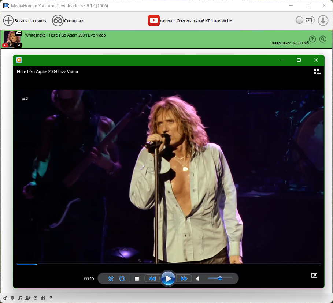Toggle the snail speed limit icon
333x303 pixels.
28,298
